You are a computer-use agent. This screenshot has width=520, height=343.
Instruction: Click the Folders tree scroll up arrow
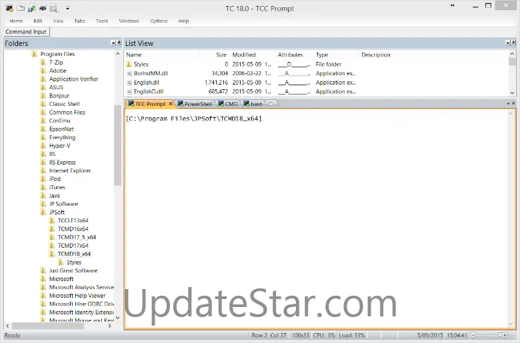118,54
